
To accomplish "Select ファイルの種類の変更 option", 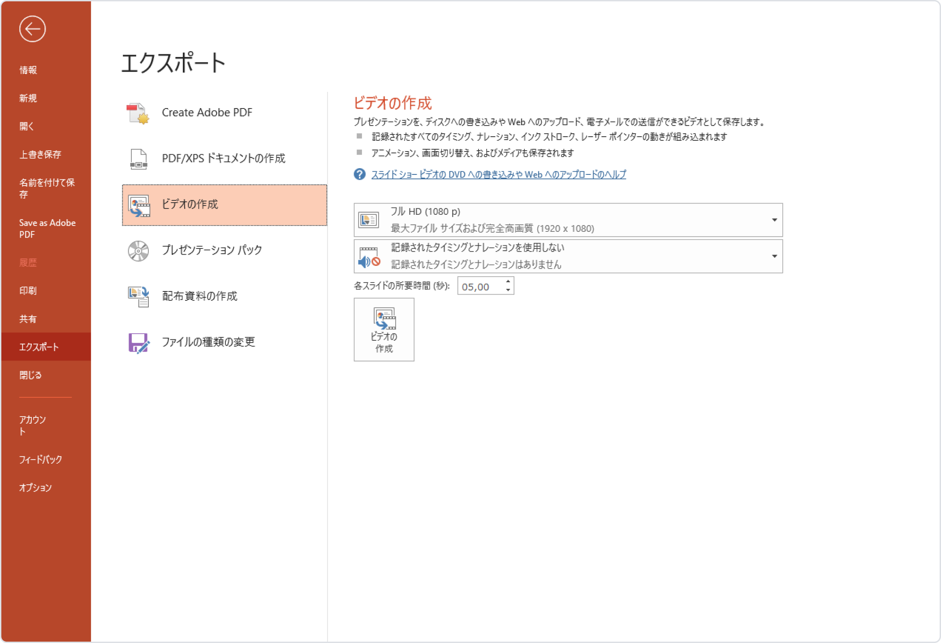I will tap(224, 343).
